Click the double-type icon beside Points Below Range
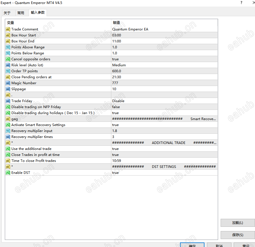This screenshot has height=247, width=255. pyautogui.click(x=8, y=53)
